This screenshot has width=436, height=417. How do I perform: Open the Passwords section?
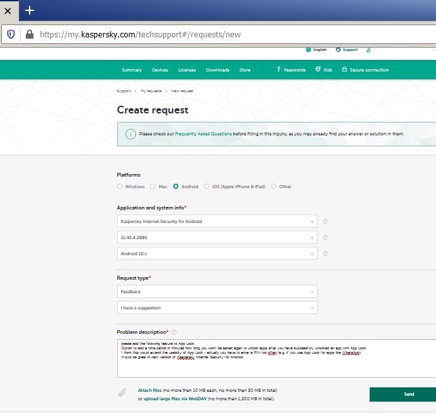(295, 70)
